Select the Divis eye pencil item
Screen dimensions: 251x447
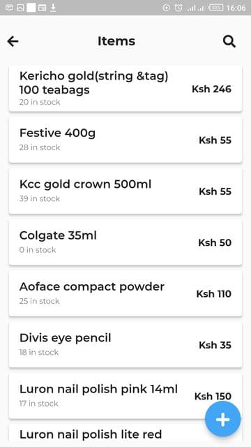tap(125, 344)
